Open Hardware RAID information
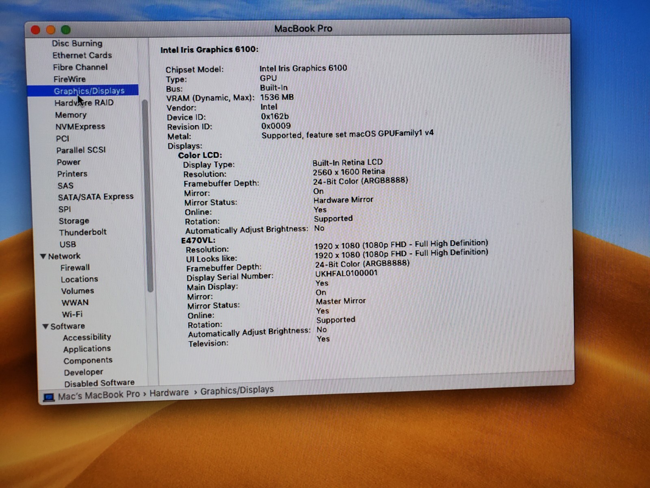This screenshot has width=650, height=488. (x=84, y=102)
